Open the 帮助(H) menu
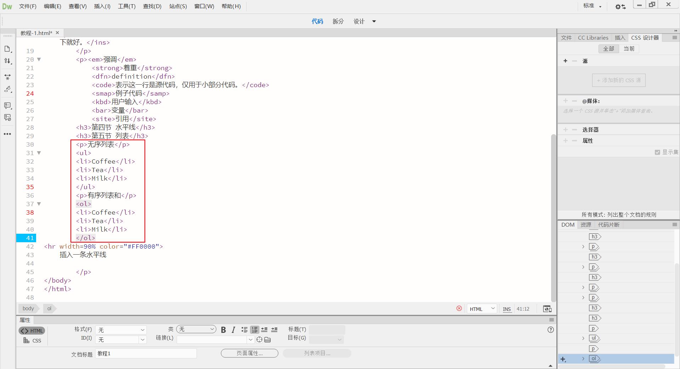This screenshot has width=680, height=369. pos(231,6)
